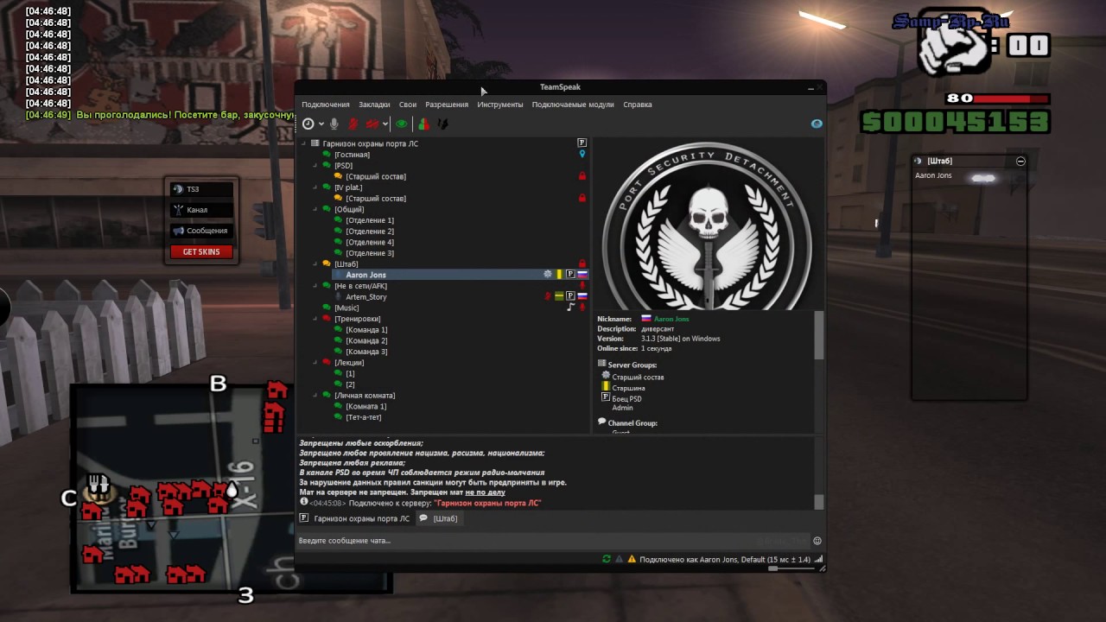Collapse the [IV plat.] channel
Viewport: 1106px width, 622px height.
click(315, 187)
